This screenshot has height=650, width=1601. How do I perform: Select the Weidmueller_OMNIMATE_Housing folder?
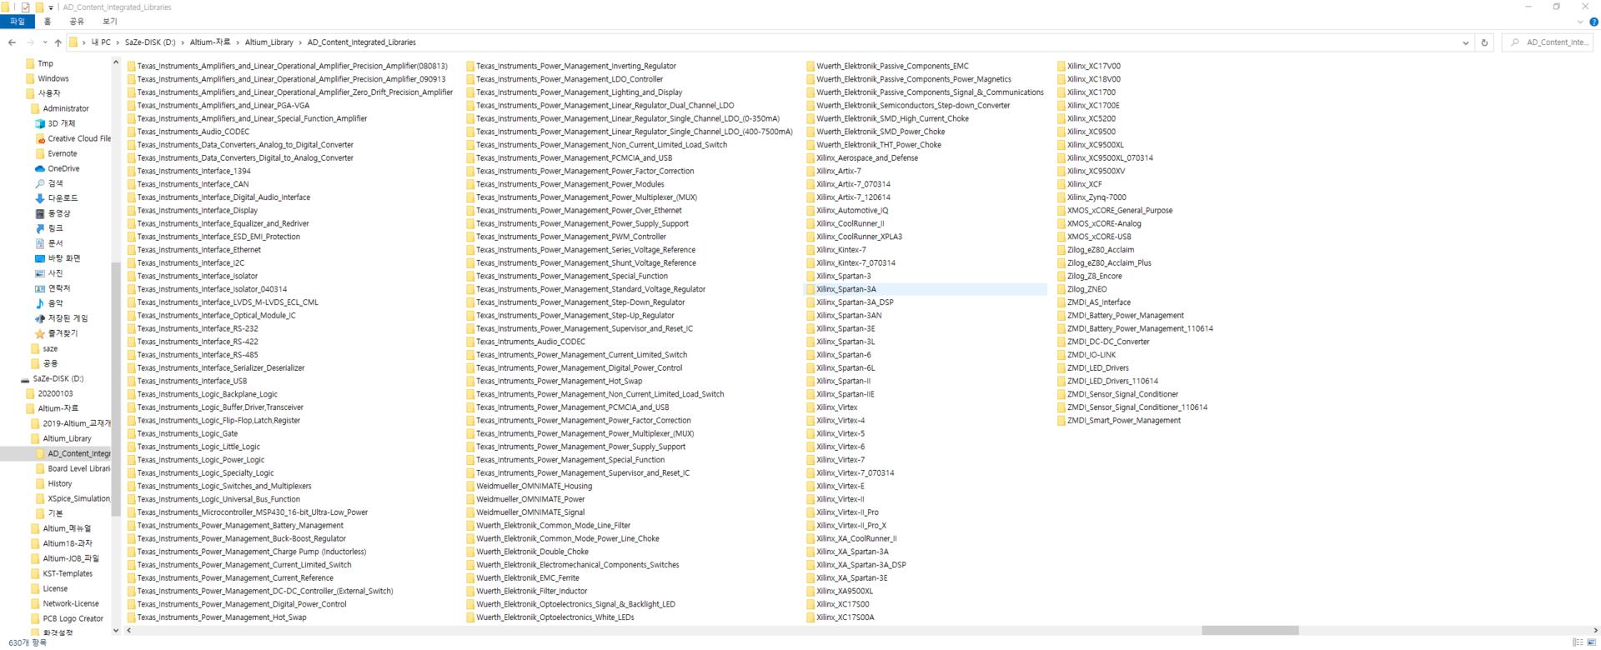(529, 486)
